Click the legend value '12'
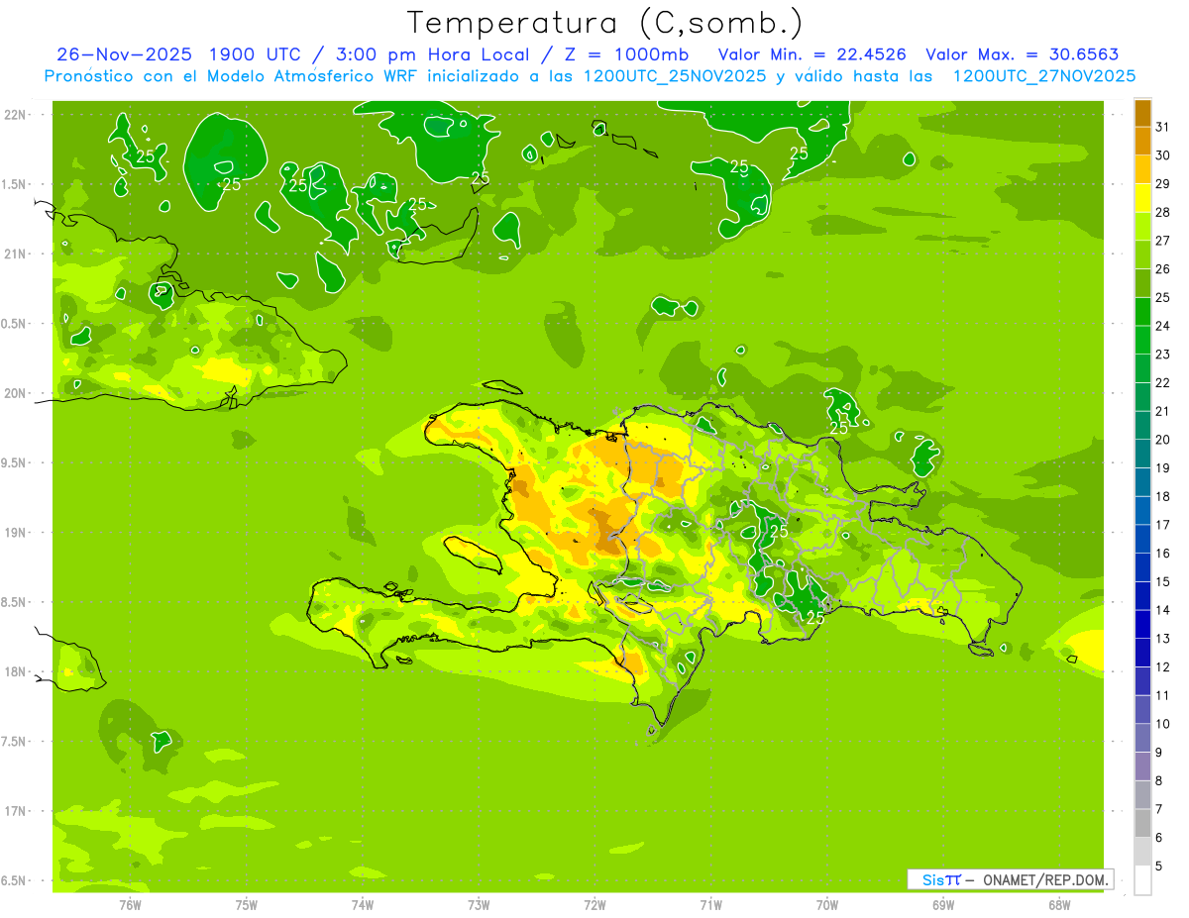Image resolution: width=1189 pixels, height=918 pixels. [1163, 667]
